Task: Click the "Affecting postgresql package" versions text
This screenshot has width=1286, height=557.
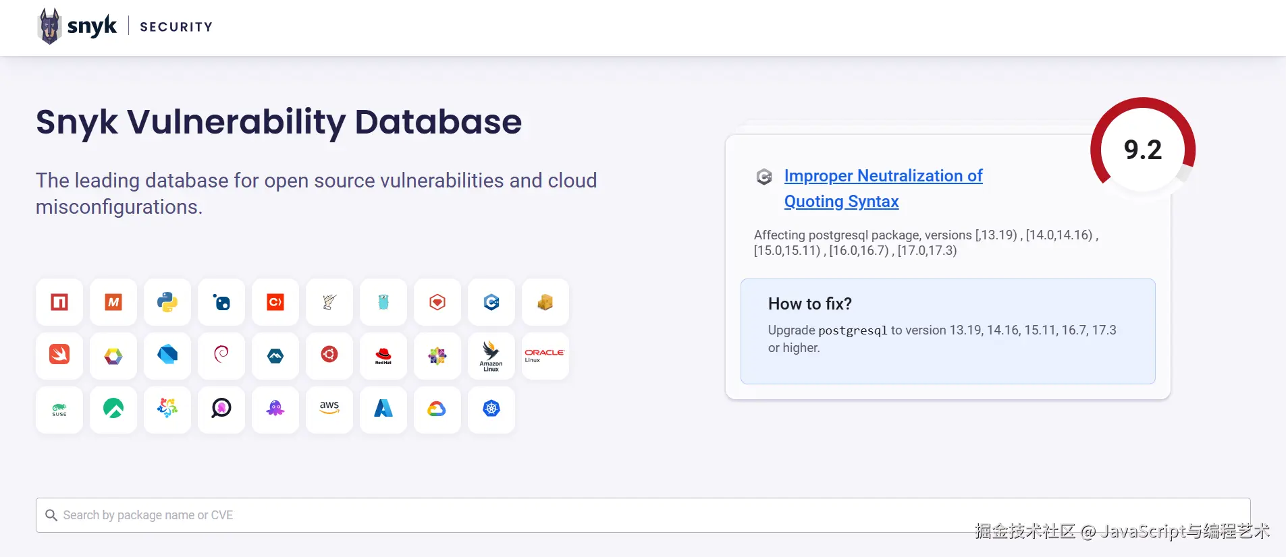Action: pos(926,243)
